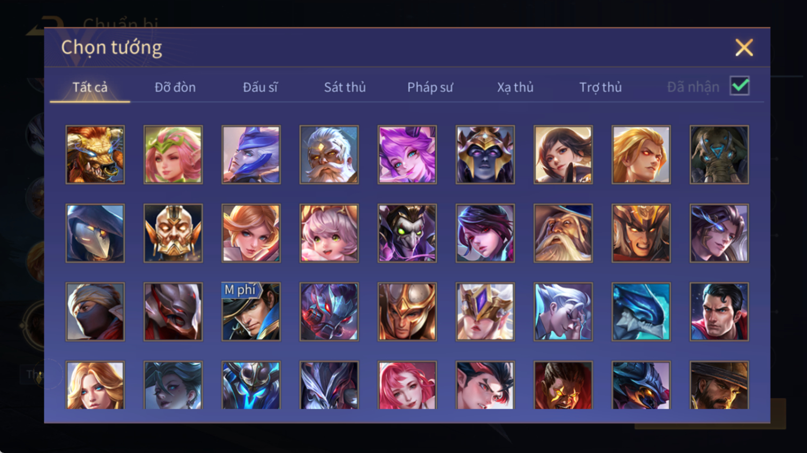Screen dimensions: 807x453
Task: Open the 'Sát thủ' tab
Action: 345,87
